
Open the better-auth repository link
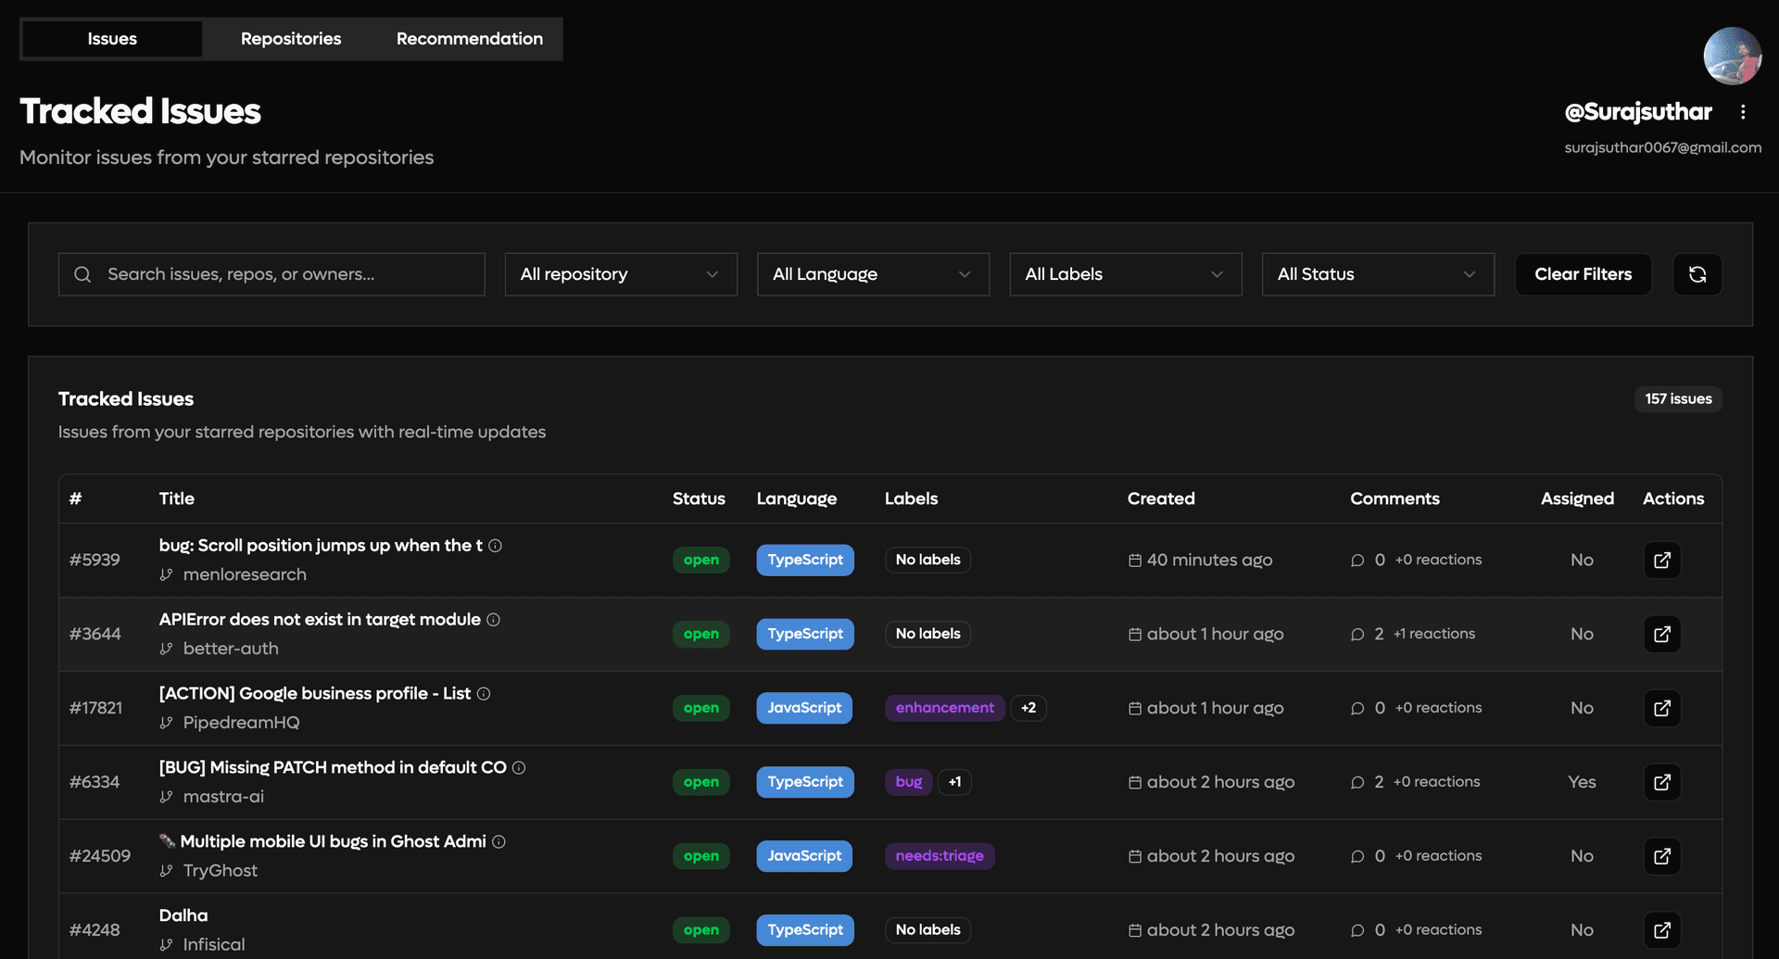tap(230, 649)
